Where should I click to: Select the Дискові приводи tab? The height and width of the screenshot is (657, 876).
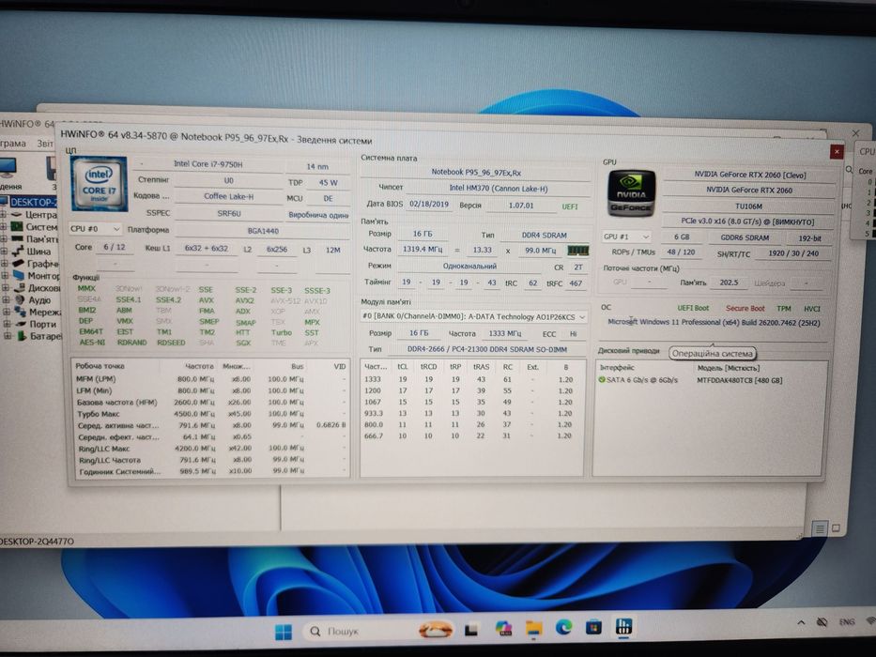point(628,351)
